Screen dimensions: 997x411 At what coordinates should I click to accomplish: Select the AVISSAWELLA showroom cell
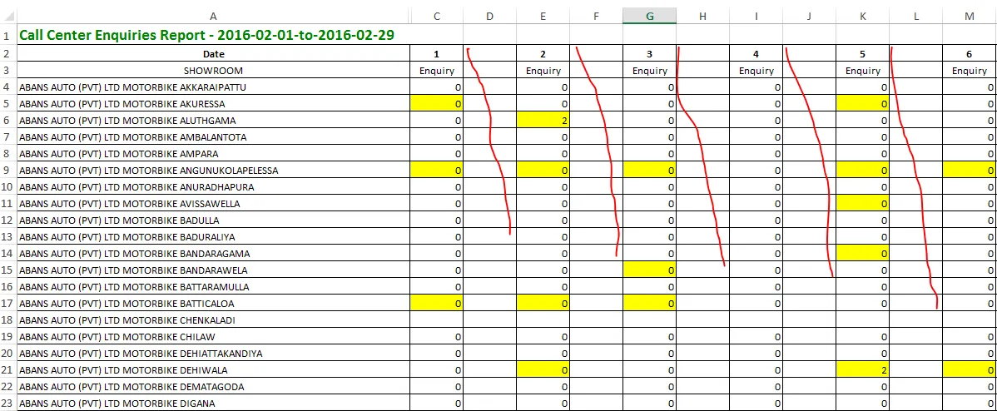click(x=213, y=203)
